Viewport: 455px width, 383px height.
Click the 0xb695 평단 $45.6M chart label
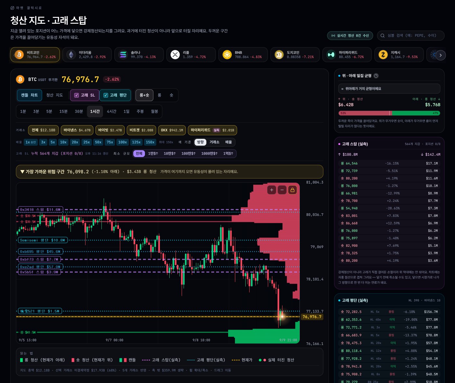click(40, 252)
